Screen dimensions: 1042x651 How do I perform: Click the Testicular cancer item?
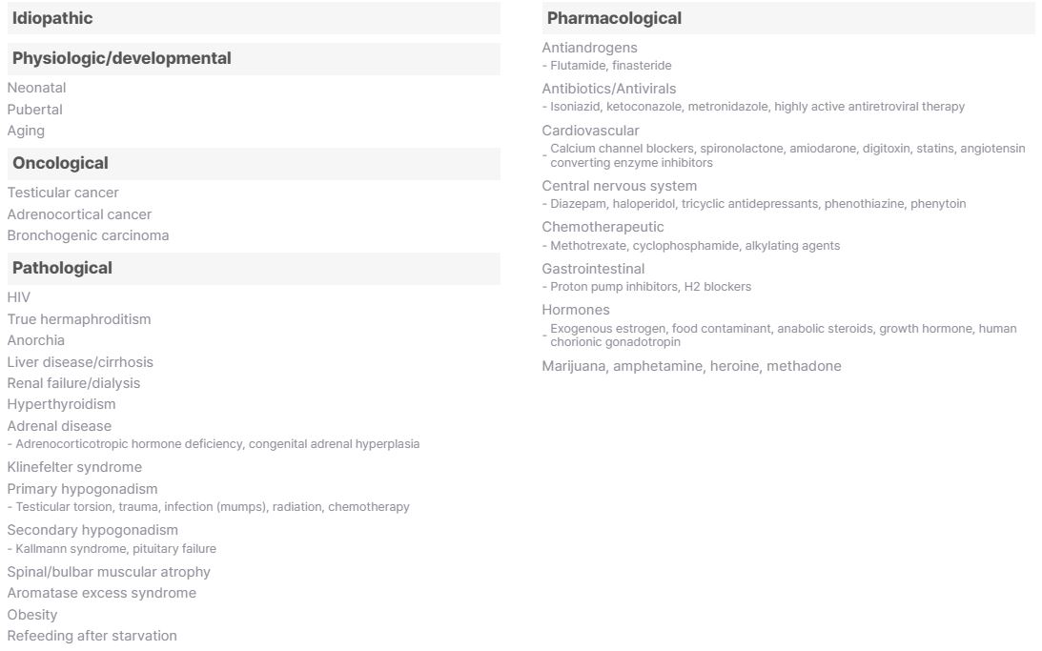point(63,193)
